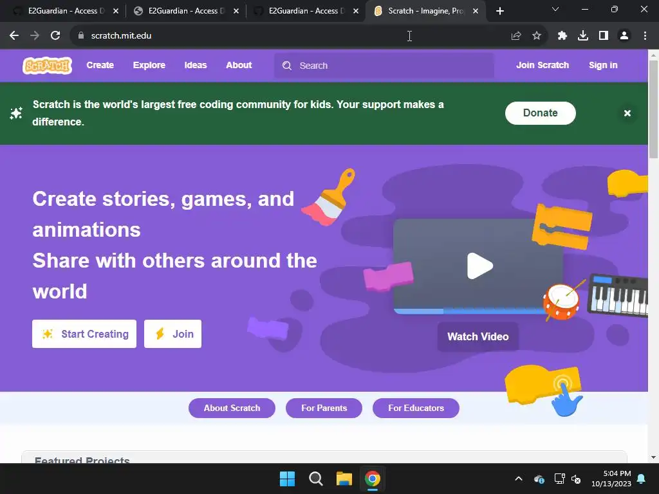
Task: Open About Scratch pill button
Action: pos(232,408)
